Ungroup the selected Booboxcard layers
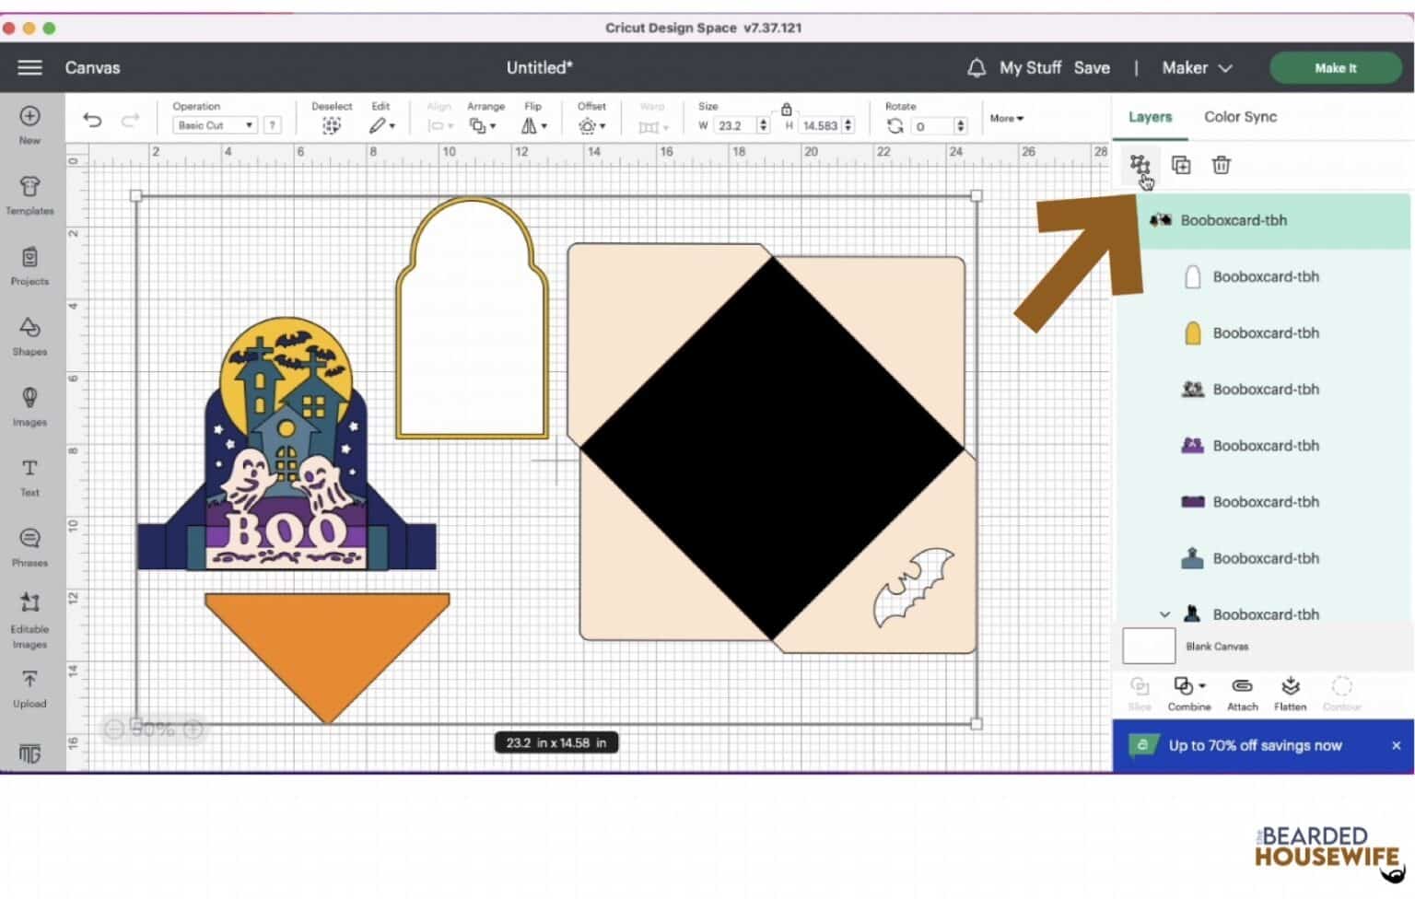The image size is (1415, 899). tap(1140, 164)
